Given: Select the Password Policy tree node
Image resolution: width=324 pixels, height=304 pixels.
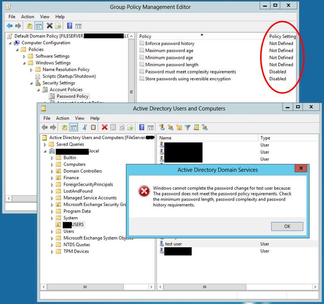Looking at the screenshot, I should coord(72,96).
